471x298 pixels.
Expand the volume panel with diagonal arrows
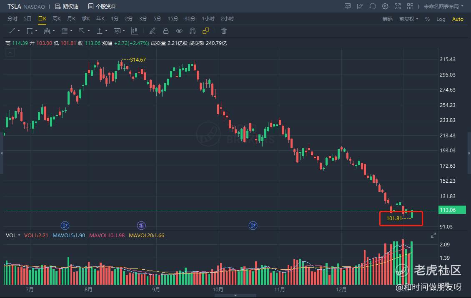tap(433, 235)
